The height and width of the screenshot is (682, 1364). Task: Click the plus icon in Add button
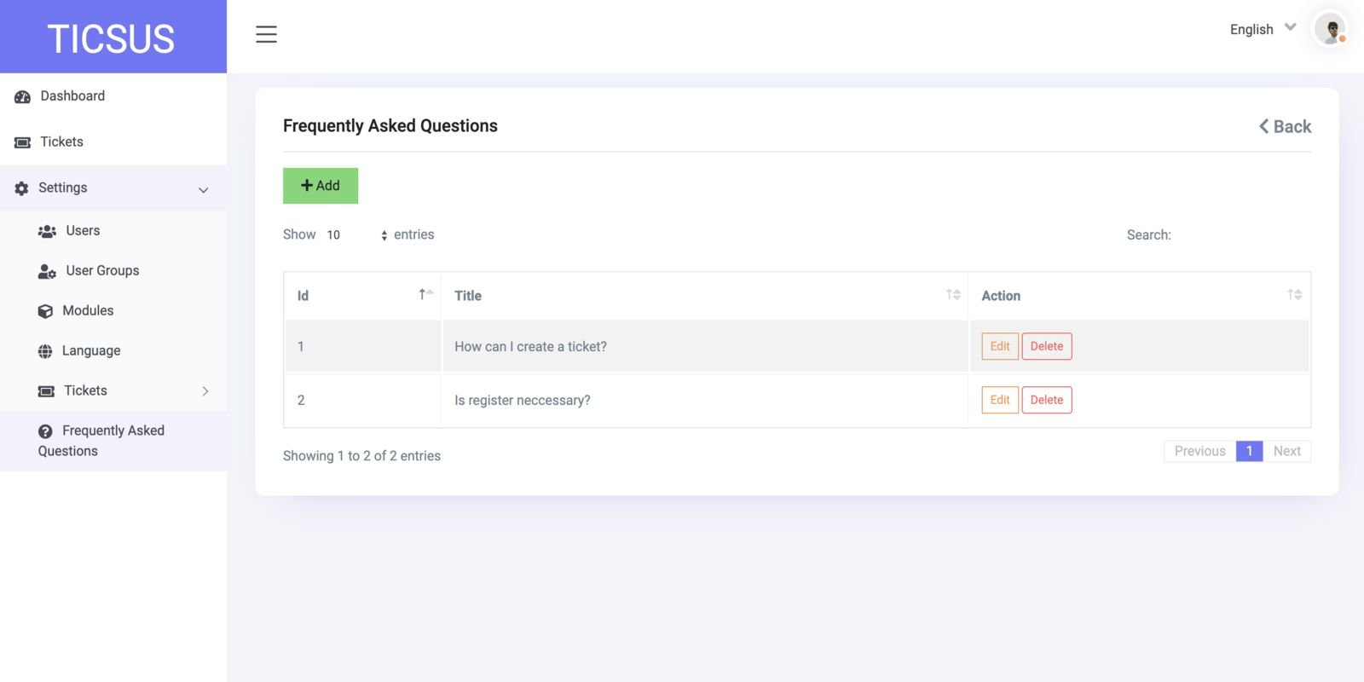coord(307,185)
